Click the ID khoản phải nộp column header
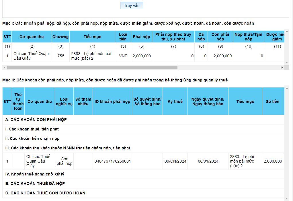This screenshot has height=201, width=293. (112, 102)
